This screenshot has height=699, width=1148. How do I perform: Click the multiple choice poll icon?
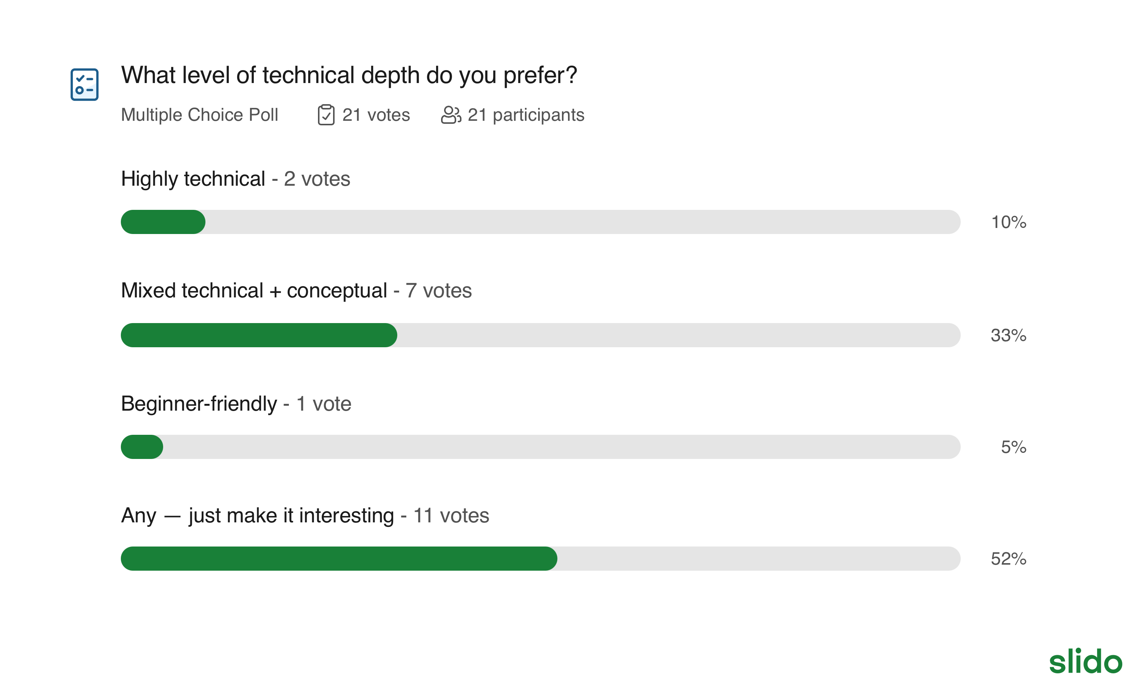point(84,84)
